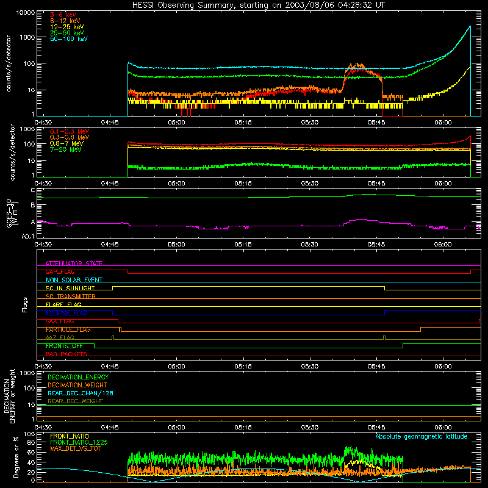Select the SAA_FLAG label
This screenshot has height=488, width=488.
coord(60,321)
